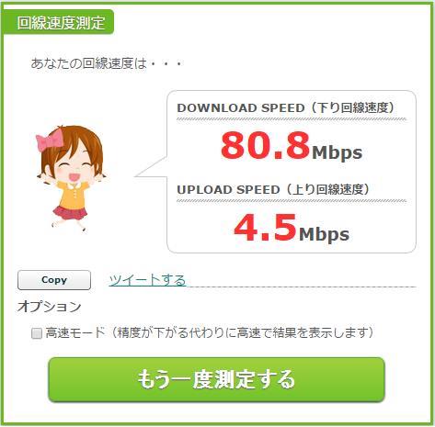Click the オプション section label
Image resolution: width=435 pixels, height=427 pixels.
tap(49, 307)
